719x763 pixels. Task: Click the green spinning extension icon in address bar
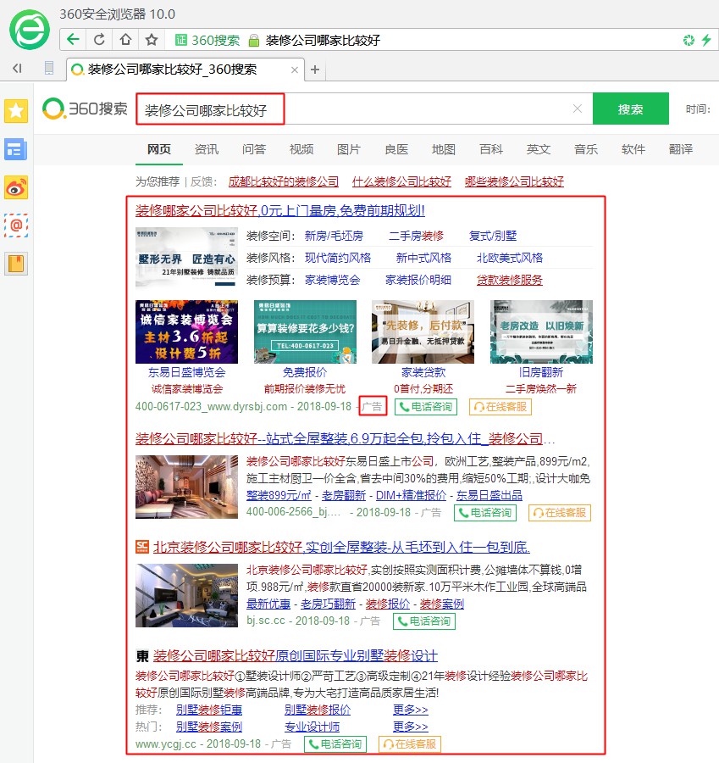[689, 40]
